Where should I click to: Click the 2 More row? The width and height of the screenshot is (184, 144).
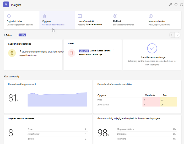click(57, 139)
